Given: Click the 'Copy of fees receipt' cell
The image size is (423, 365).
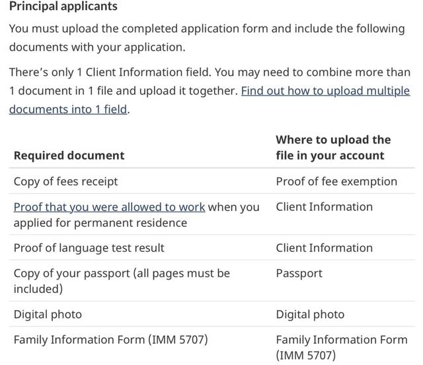Looking at the screenshot, I should (65, 181).
